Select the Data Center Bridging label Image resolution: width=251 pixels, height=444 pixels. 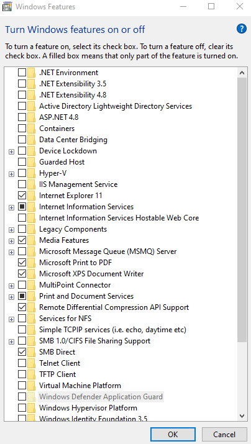[x=73, y=140]
